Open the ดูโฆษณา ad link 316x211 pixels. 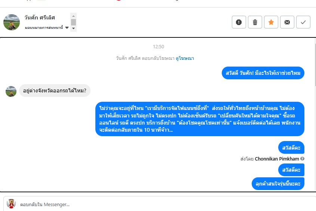[x=185, y=58]
